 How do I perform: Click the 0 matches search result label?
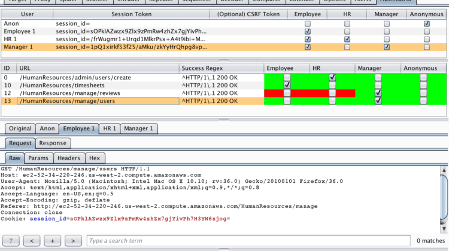[430, 241]
